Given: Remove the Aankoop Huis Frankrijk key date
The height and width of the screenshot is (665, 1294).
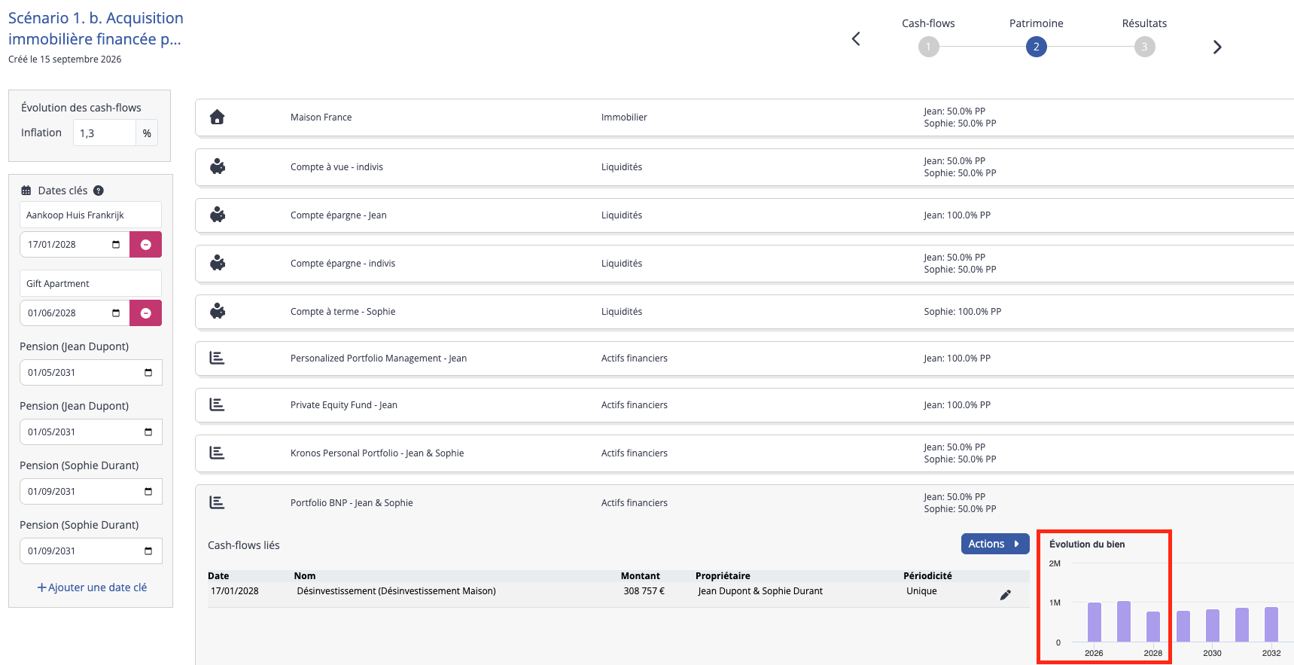Looking at the screenshot, I should pyautogui.click(x=145, y=245).
